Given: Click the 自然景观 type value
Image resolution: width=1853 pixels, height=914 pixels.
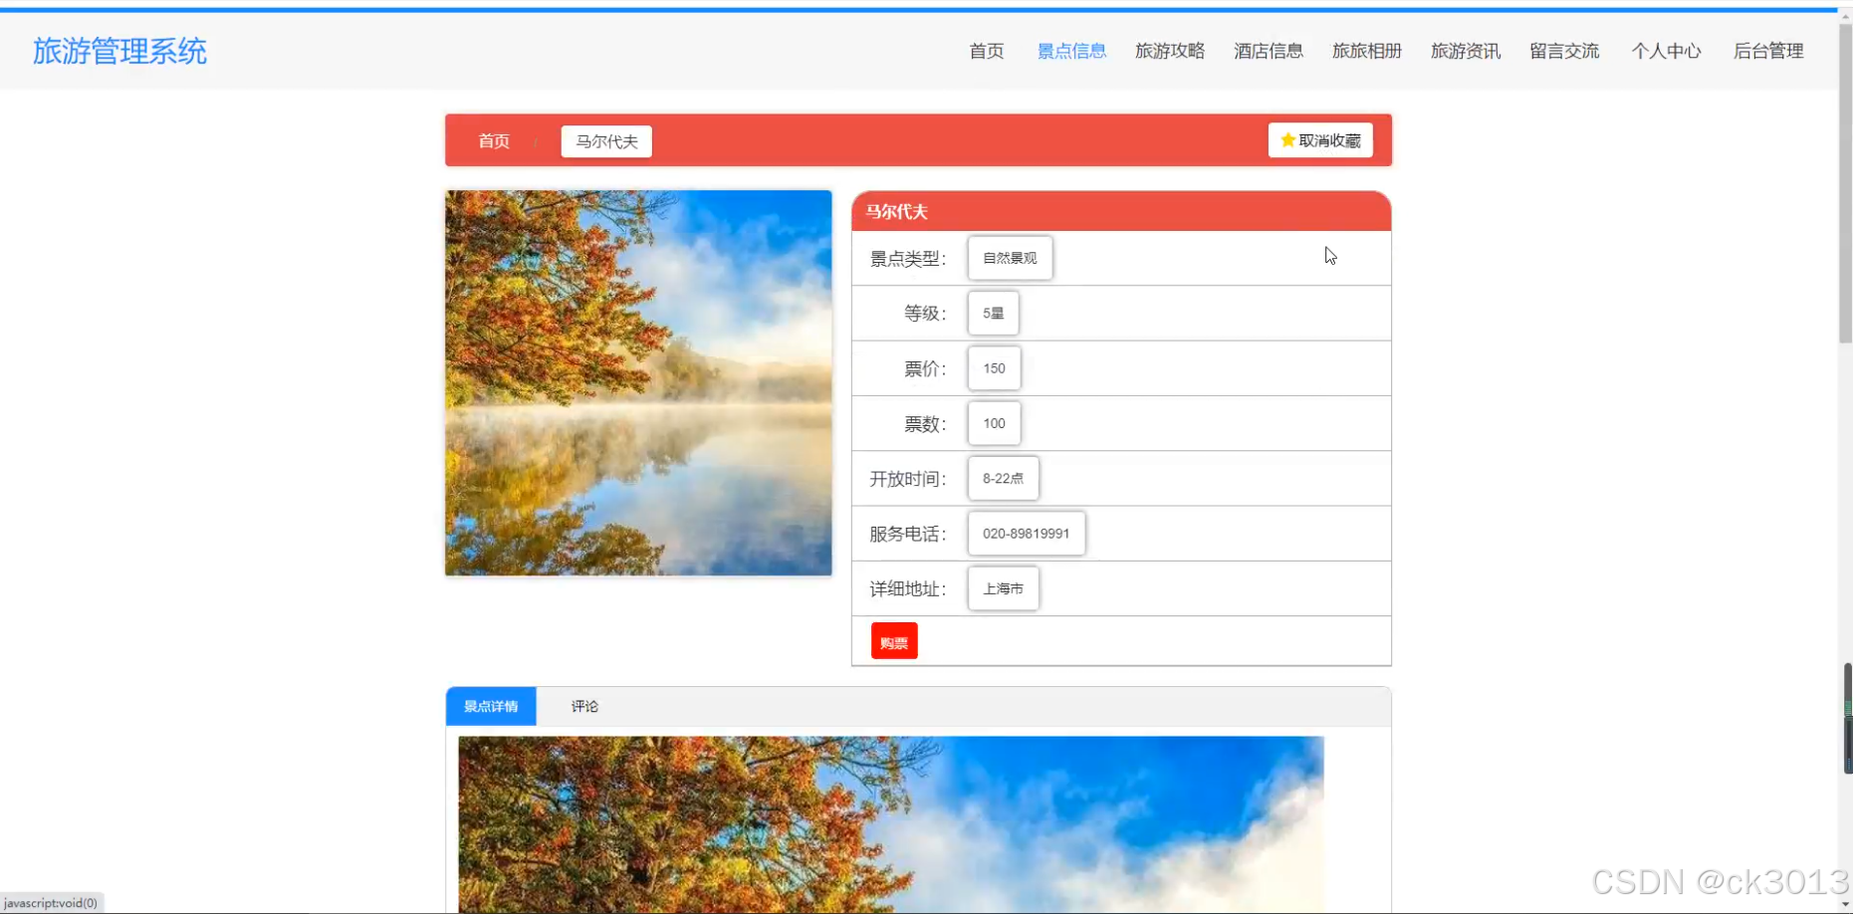Looking at the screenshot, I should 1010,258.
